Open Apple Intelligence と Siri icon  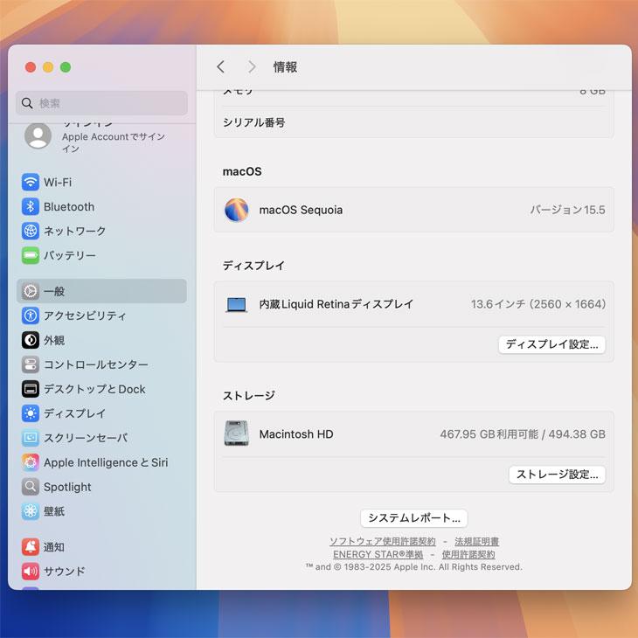click(30, 462)
